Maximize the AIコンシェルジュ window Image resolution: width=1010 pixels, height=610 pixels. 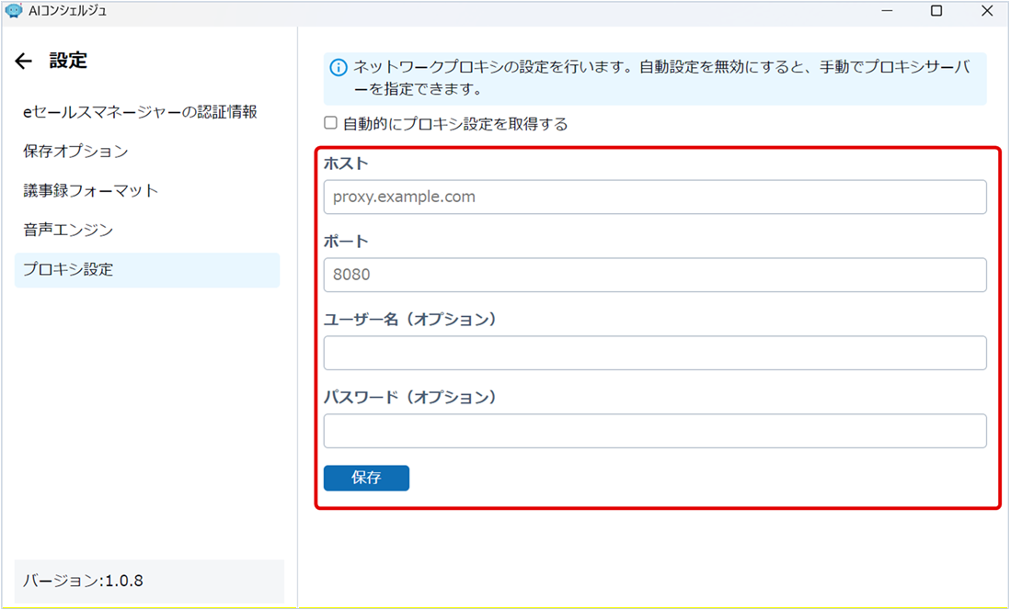[x=936, y=11]
